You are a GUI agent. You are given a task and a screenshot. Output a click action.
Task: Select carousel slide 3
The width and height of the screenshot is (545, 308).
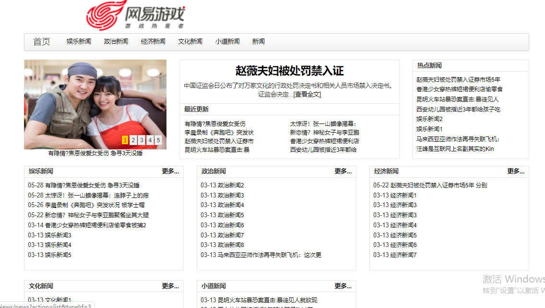tap(142, 140)
